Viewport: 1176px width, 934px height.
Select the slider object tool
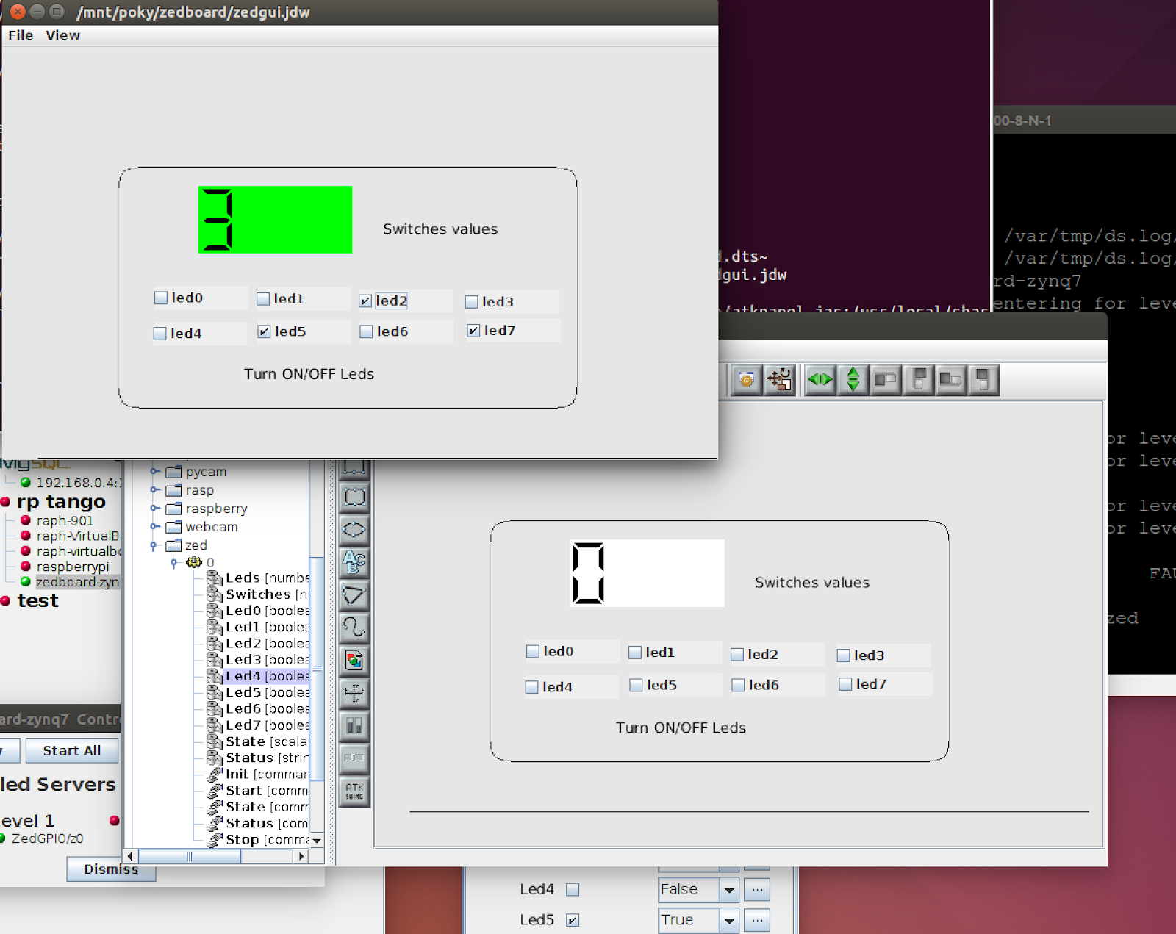pos(354,758)
